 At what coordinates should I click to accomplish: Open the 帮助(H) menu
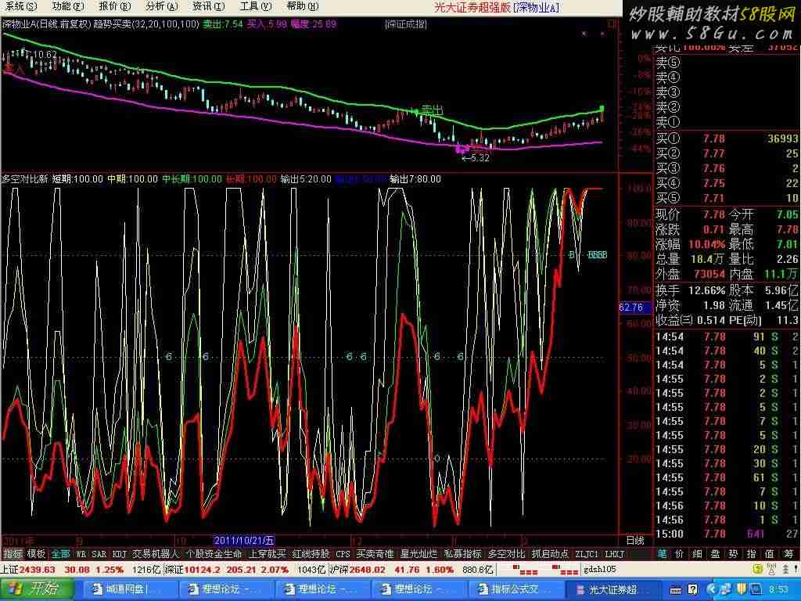tap(303, 6)
